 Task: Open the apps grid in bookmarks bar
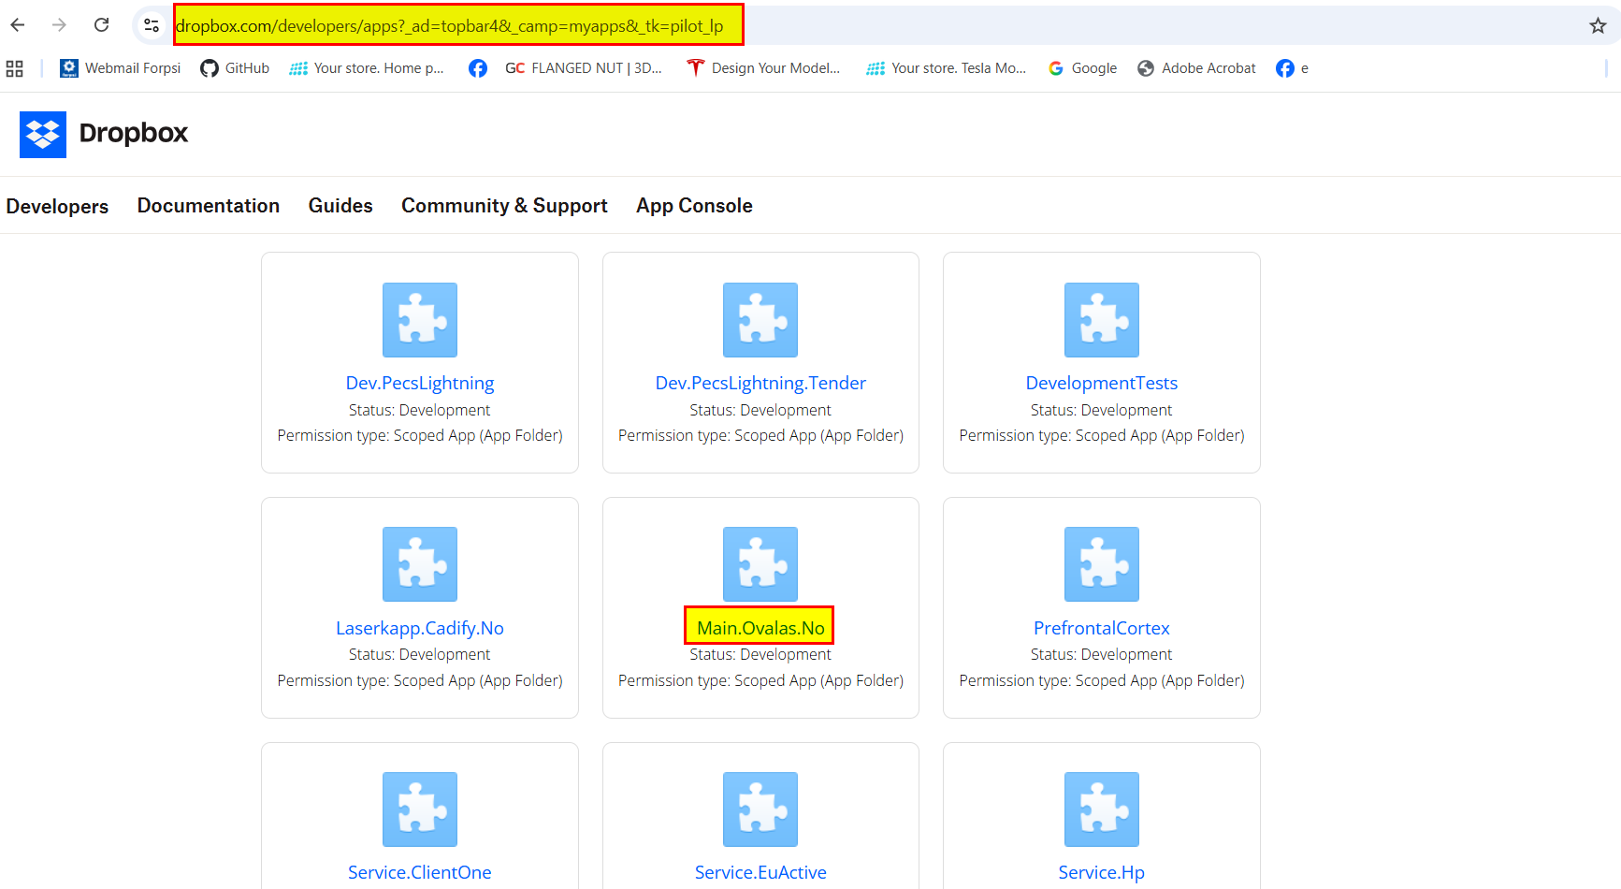(x=15, y=68)
